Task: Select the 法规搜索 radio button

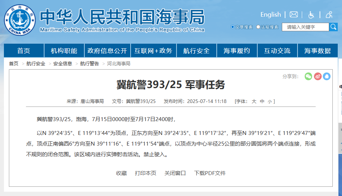Action: [258, 27]
